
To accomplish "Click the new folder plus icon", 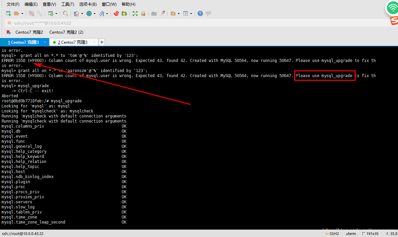I will 173,13.
